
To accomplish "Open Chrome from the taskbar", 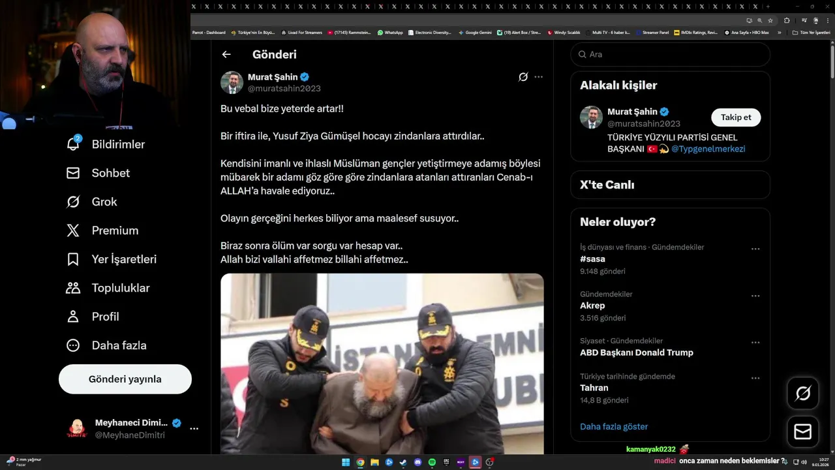I will click(x=360, y=462).
